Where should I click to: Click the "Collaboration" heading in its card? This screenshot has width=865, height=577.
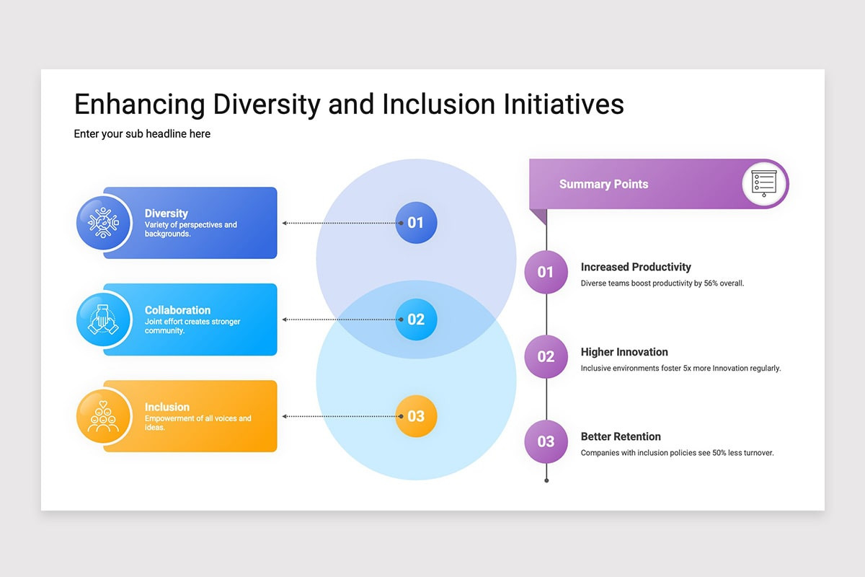point(177,310)
